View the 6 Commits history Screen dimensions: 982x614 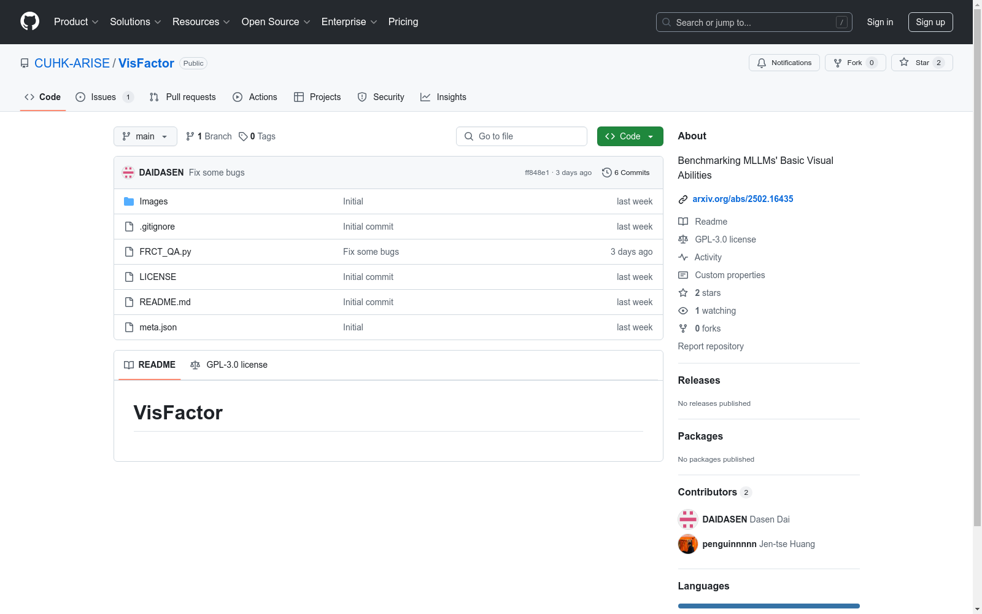coord(626,173)
